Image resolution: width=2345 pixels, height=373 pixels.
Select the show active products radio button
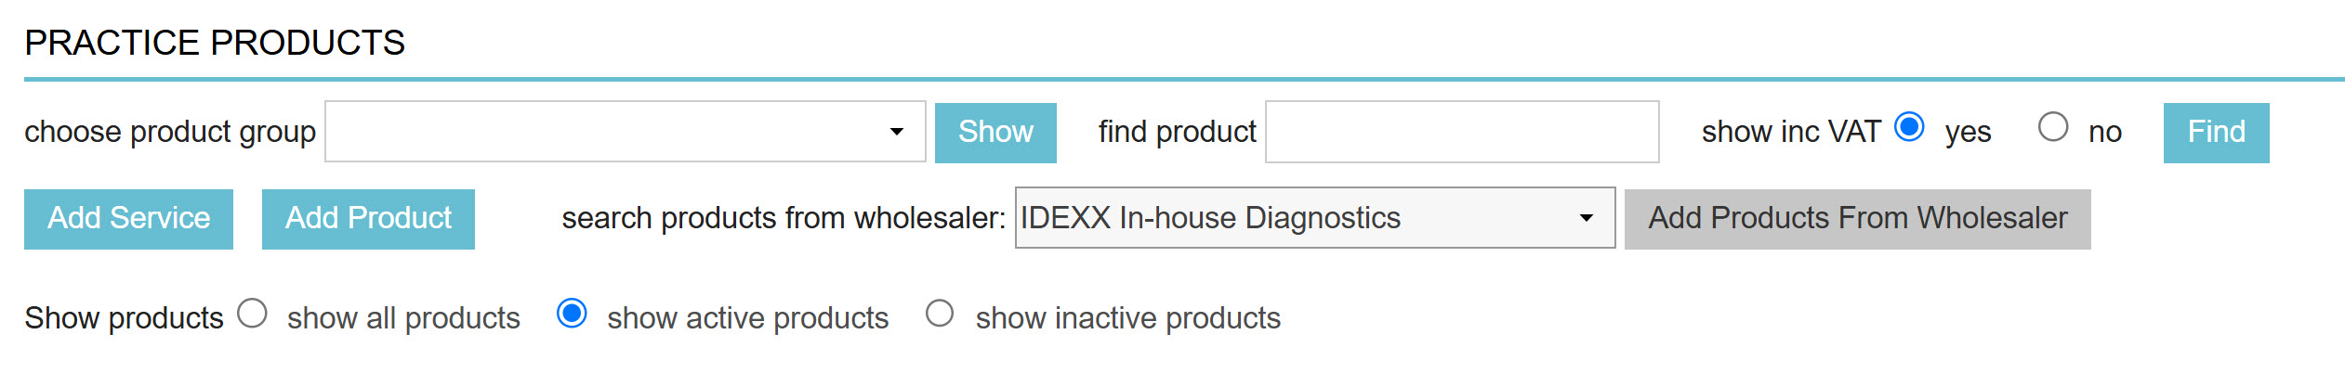pyautogui.click(x=572, y=314)
